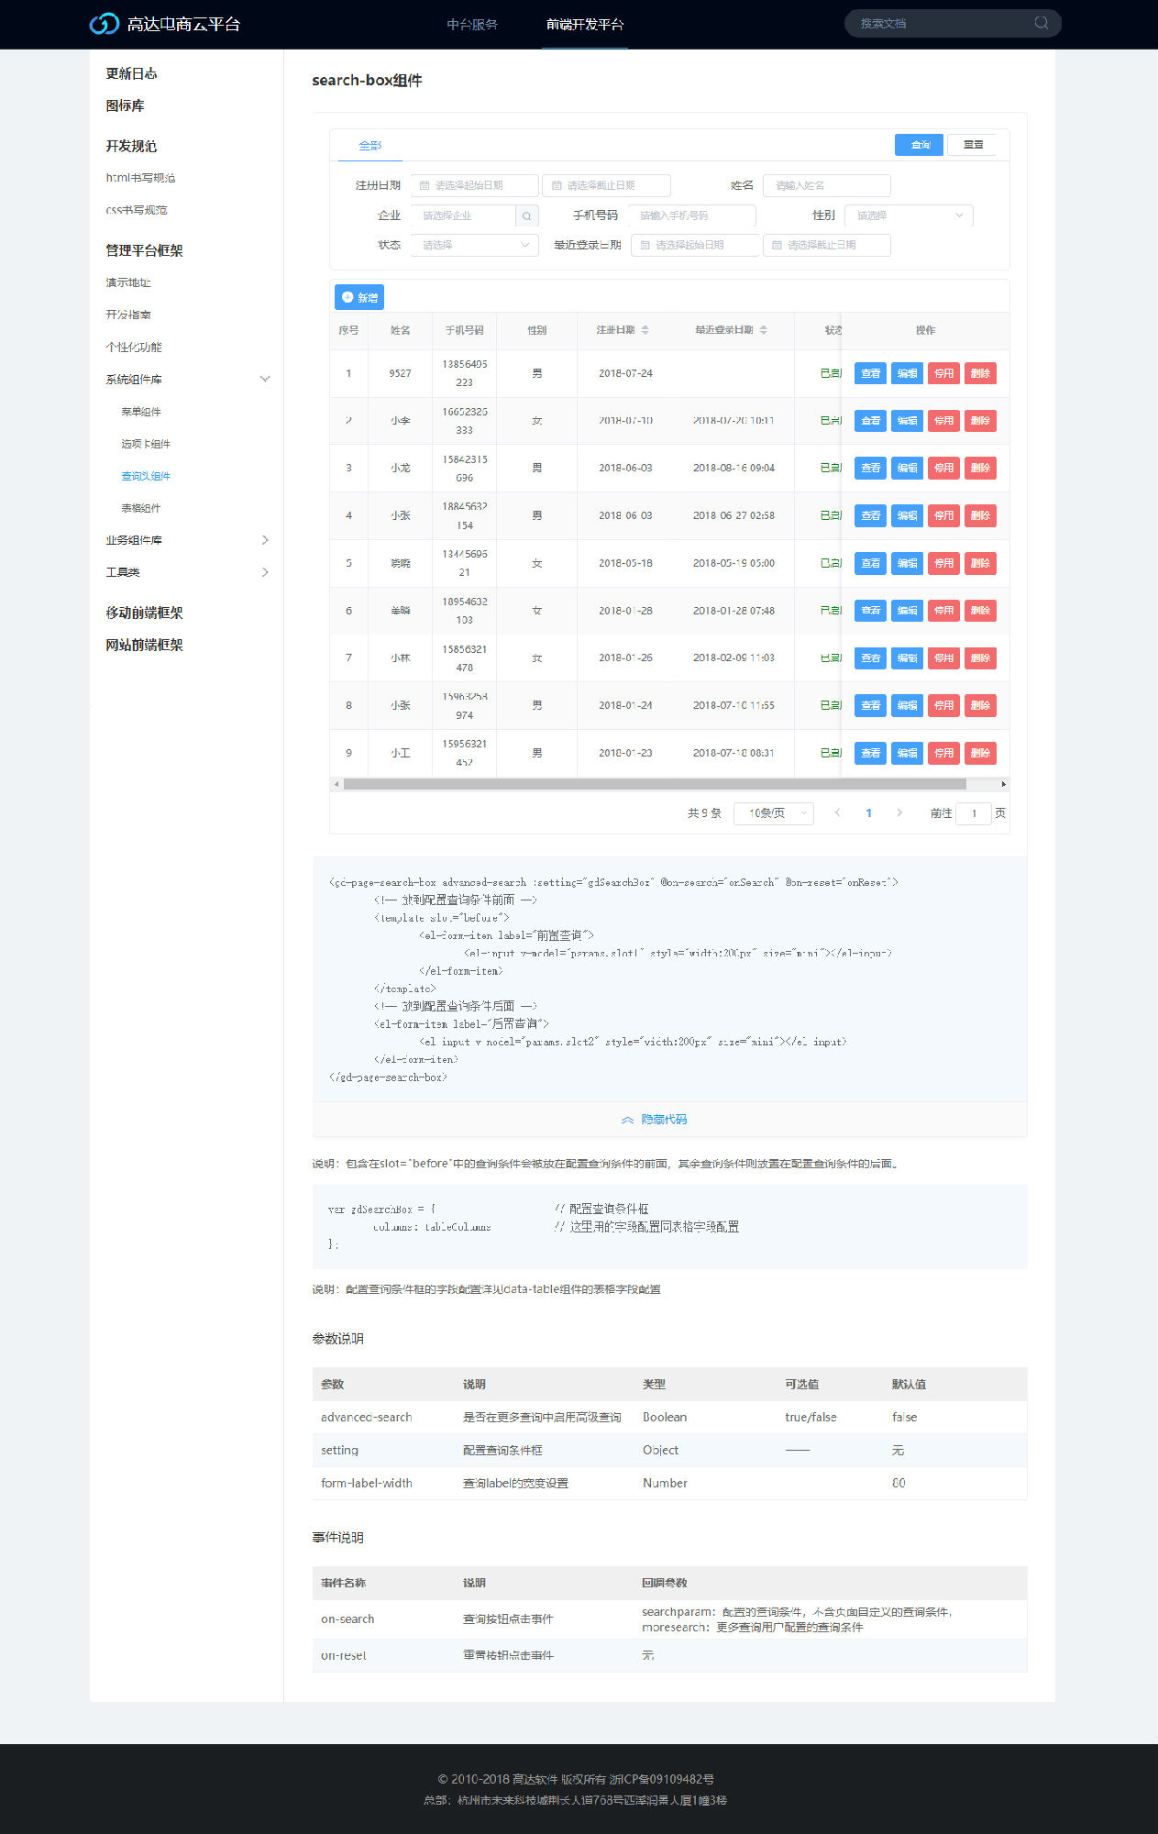Open the 10条/页 page size dropdown
The width and height of the screenshot is (1158, 1834).
773,812
